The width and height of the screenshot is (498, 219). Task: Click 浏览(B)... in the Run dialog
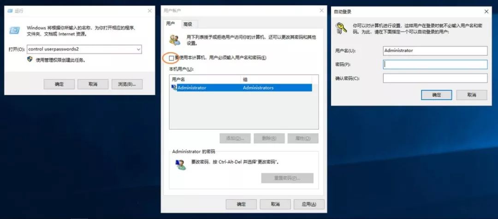point(127,84)
